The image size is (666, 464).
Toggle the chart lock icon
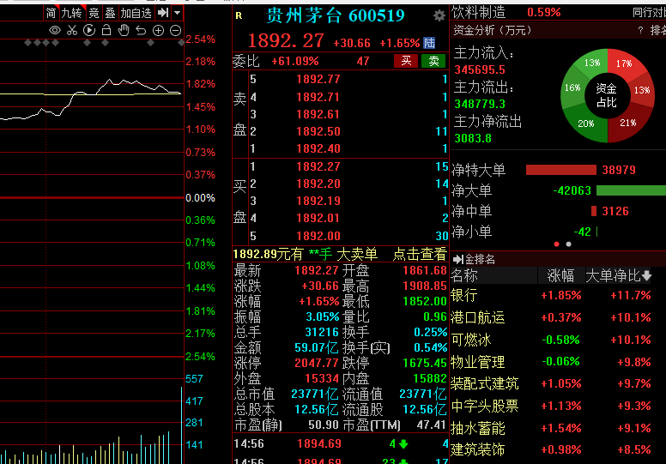[106, 30]
